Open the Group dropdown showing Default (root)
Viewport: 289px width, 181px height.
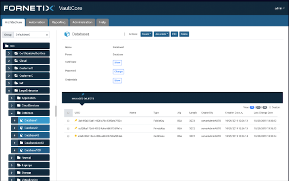[31, 35]
